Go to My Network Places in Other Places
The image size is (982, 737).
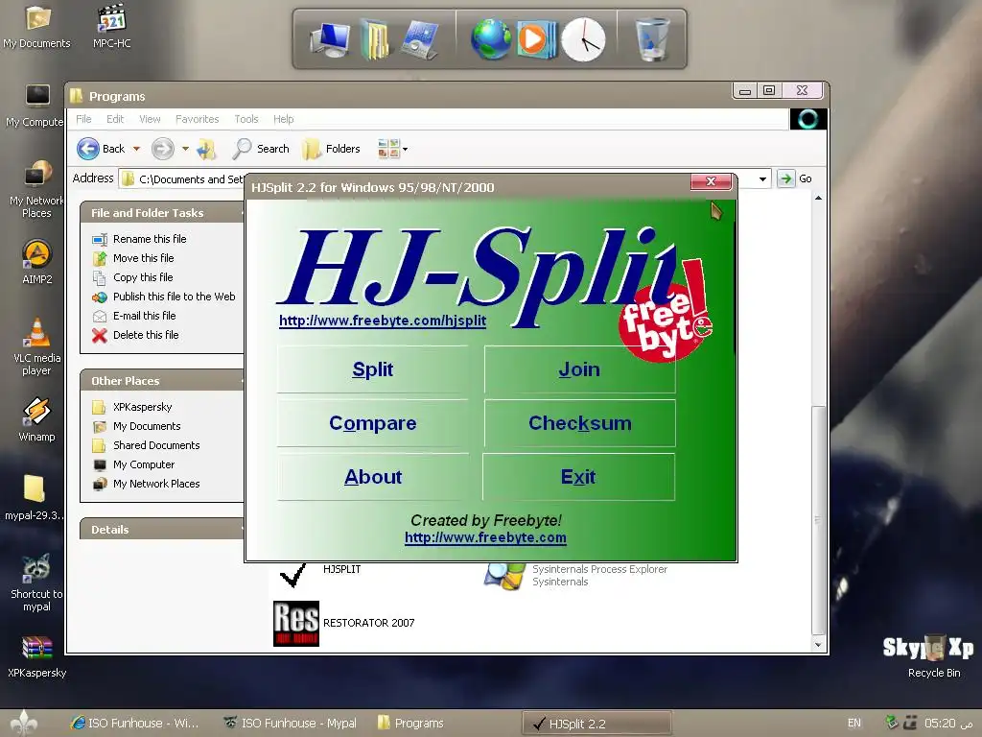(x=146, y=484)
